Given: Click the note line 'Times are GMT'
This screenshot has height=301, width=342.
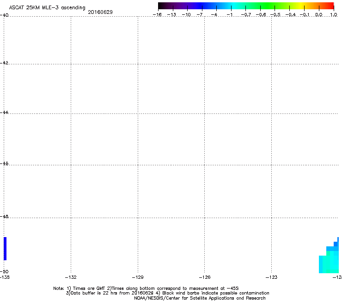Looking at the screenshot, I should point(89,288).
